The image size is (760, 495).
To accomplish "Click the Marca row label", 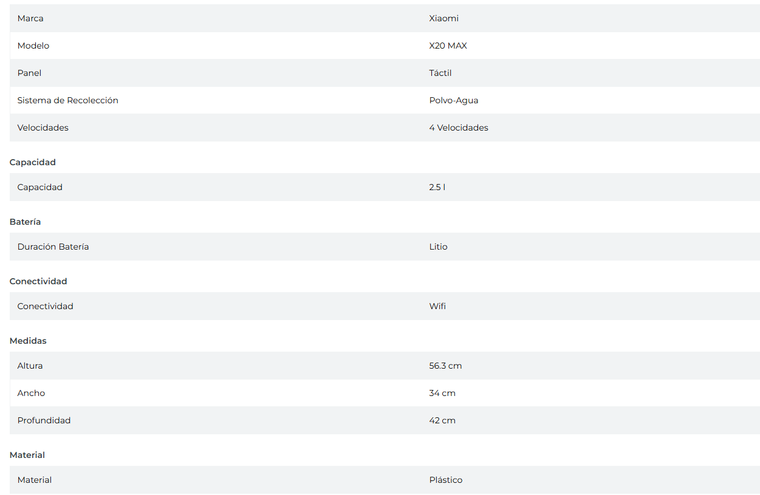I will tap(30, 18).
